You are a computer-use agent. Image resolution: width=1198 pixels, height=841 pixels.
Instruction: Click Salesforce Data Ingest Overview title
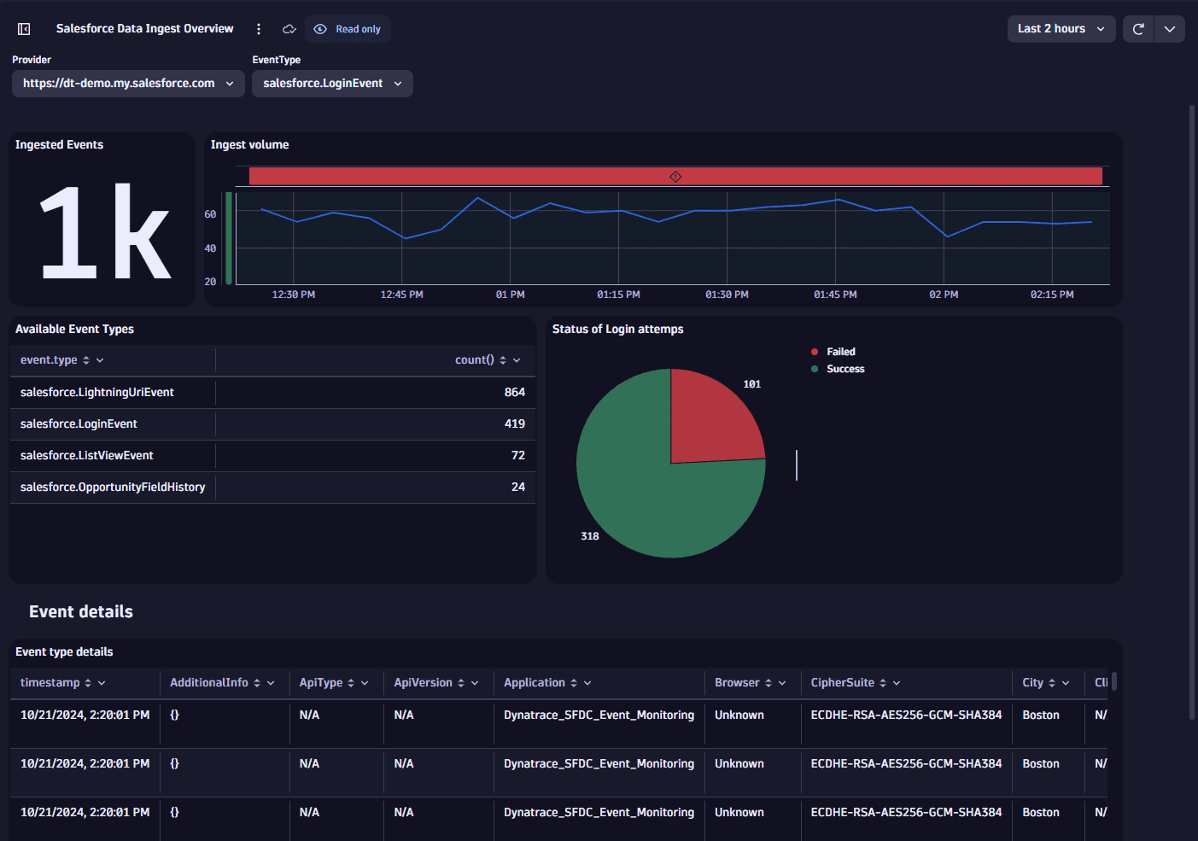(x=144, y=29)
